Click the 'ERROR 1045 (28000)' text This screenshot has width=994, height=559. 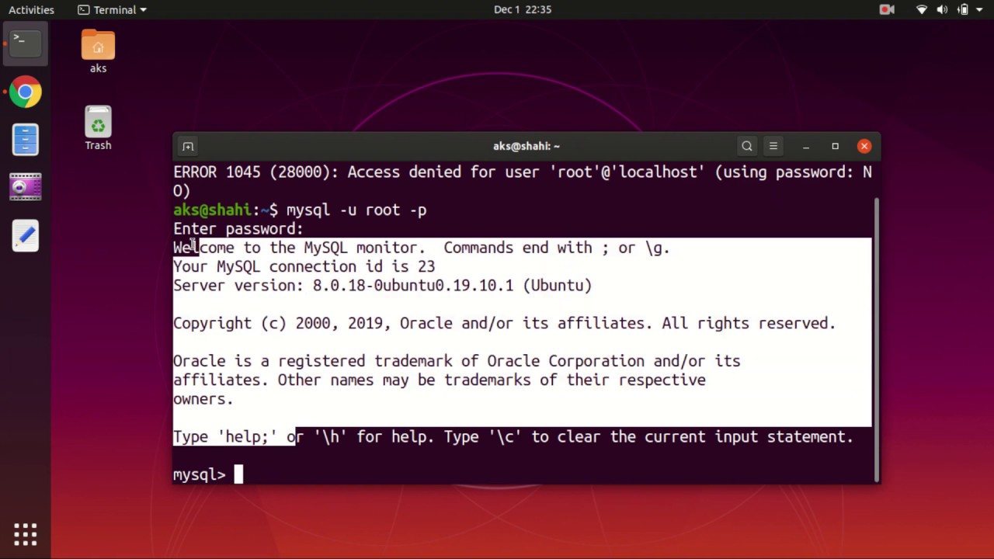pos(255,172)
